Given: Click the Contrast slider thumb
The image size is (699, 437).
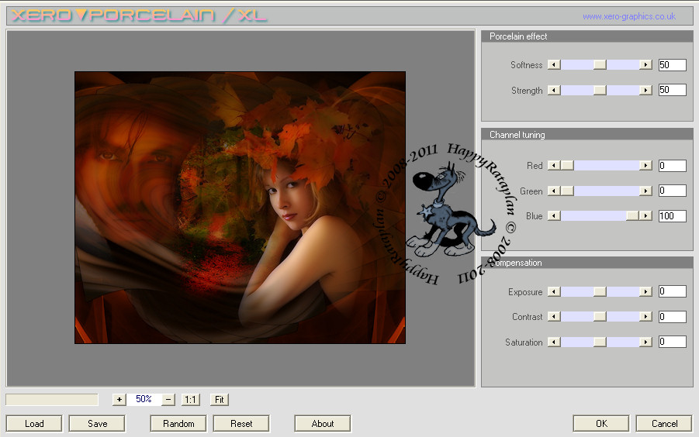Looking at the screenshot, I should pyautogui.click(x=600, y=316).
